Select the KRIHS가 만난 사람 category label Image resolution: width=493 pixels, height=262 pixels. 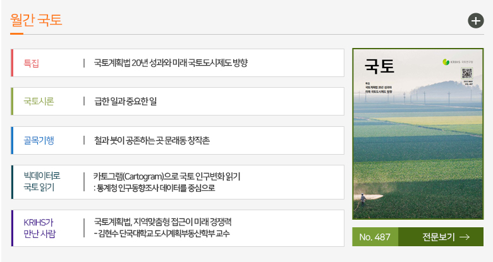point(39,228)
